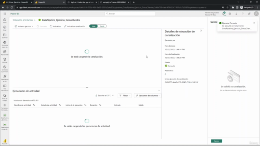
Task: Open the help question mark icon
Action: [243, 14]
